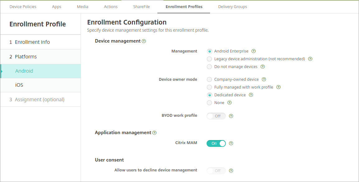Open Assignment (optional) step
The width and height of the screenshot is (359, 182).
click(40, 100)
